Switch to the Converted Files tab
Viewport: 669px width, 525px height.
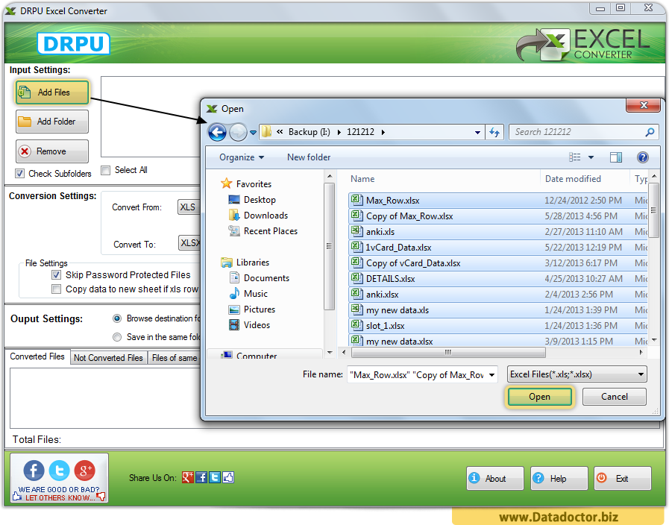37,356
